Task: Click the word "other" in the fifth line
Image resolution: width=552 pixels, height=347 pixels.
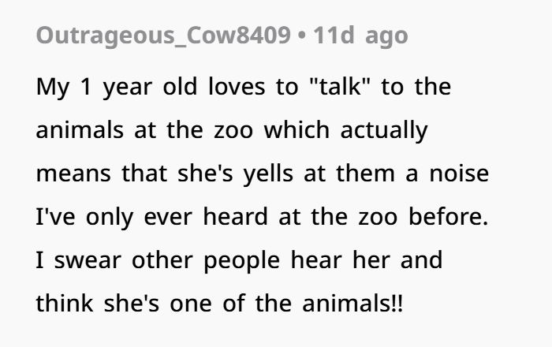Action: [162, 260]
